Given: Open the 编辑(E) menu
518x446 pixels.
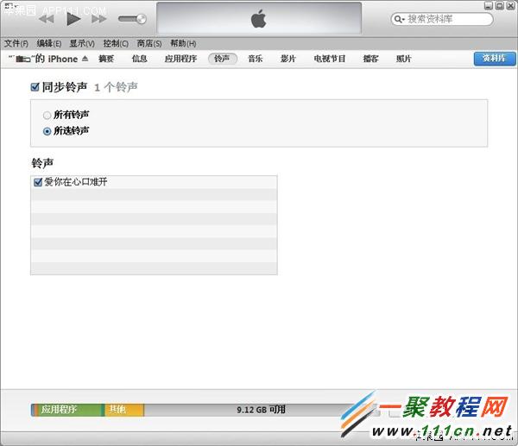Looking at the screenshot, I should click(49, 43).
